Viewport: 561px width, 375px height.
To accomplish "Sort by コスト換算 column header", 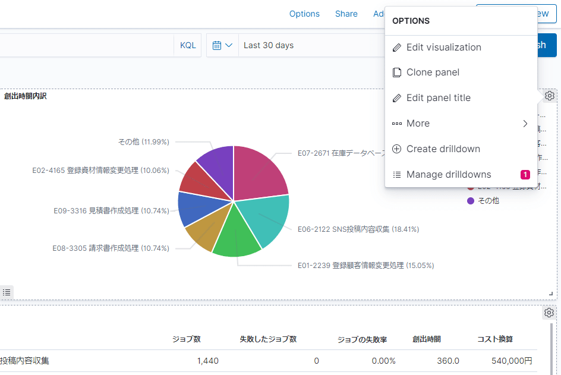I will [x=495, y=339].
